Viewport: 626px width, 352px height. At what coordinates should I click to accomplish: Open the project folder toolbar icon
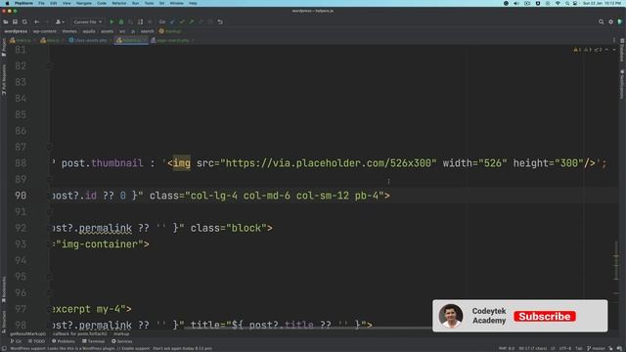6,22
